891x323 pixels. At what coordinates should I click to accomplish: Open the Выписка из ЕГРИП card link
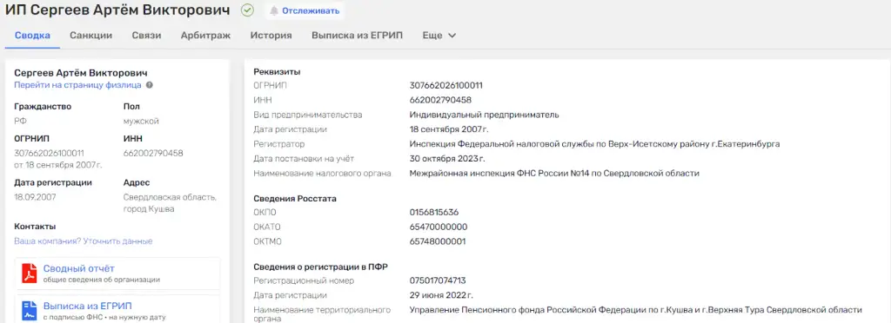(88, 307)
